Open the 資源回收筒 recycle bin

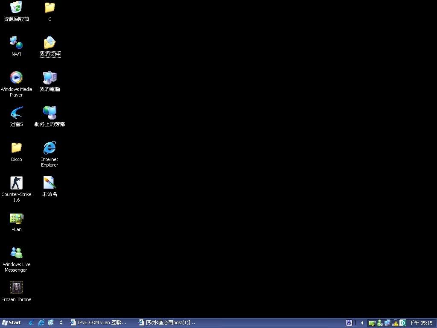coord(16,8)
